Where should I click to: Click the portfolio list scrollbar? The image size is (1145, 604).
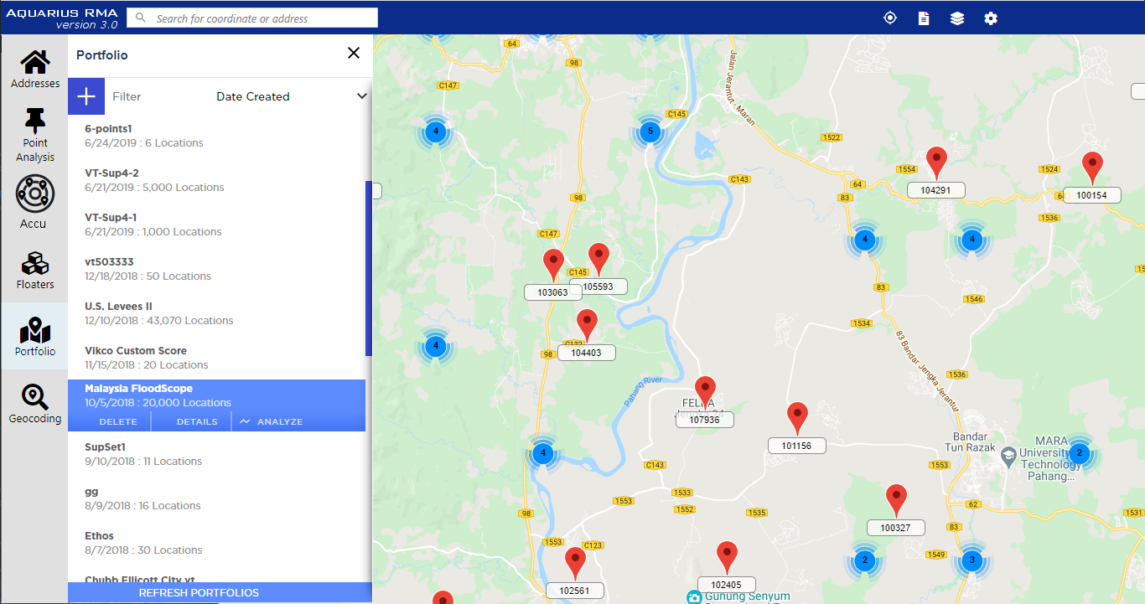click(x=369, y=269)
